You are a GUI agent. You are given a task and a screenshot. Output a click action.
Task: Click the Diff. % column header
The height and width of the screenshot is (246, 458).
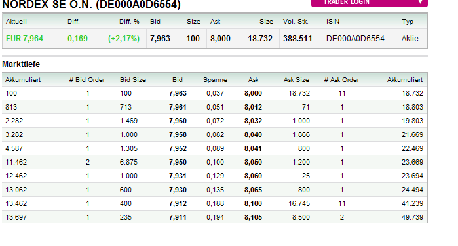click(x=129, y=22)
